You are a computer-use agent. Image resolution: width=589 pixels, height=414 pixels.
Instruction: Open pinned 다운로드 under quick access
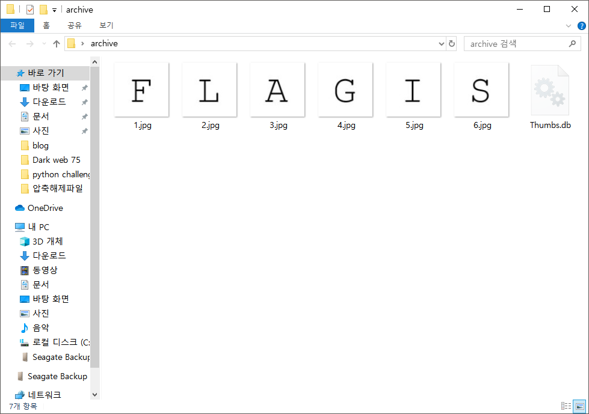coord(49,102)
